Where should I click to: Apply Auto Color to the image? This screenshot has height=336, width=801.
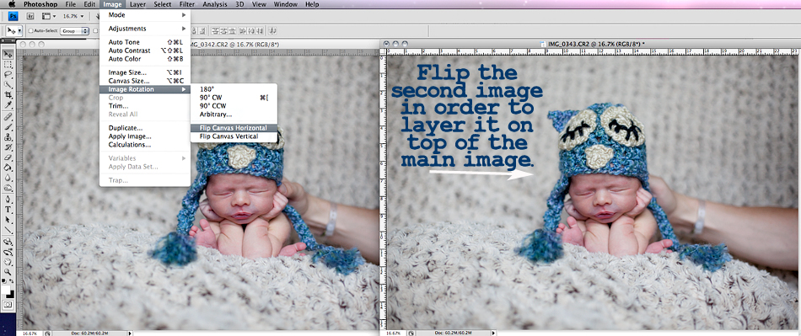145,59
